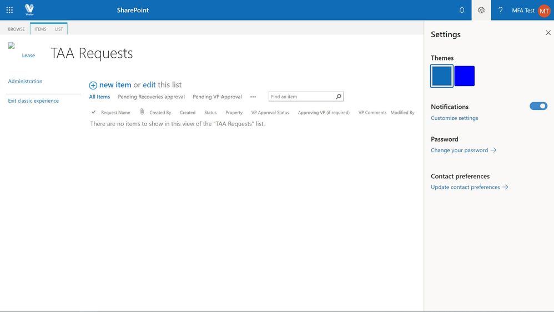Open the Administration link
The width and height of the screenshot is (554, 312).
click(x=25, y=81)
